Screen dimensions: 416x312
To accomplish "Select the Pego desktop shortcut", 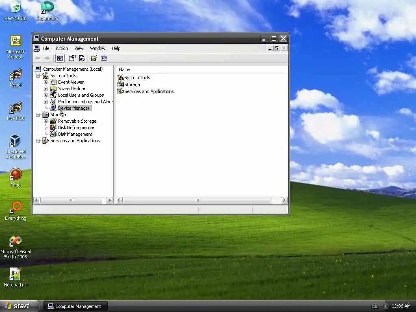I will click(x=16, y=178).
